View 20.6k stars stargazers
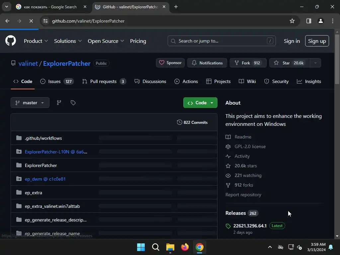The image size is (340, 255). point(241,166)
